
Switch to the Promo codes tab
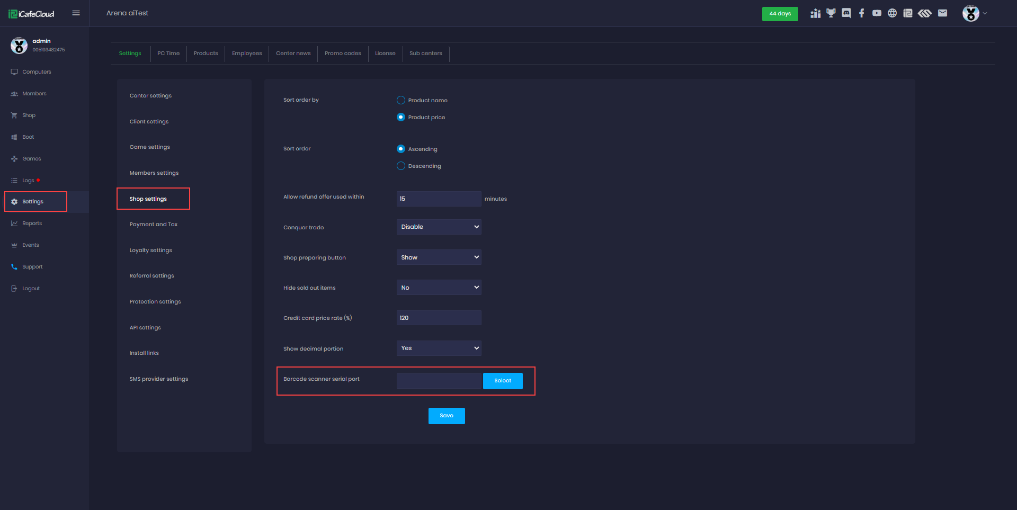point(342,53)
